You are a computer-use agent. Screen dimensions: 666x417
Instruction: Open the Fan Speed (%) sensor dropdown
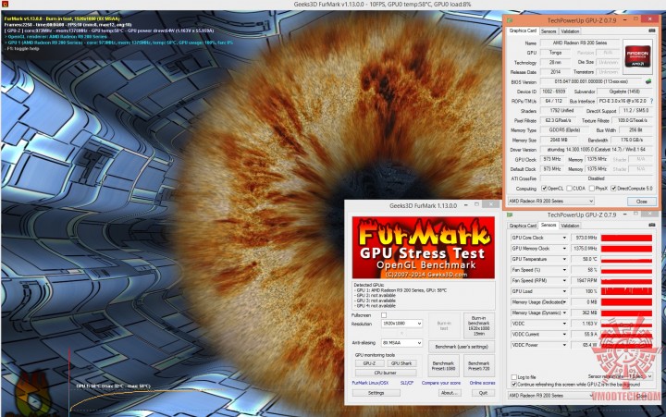click(564, 270)
